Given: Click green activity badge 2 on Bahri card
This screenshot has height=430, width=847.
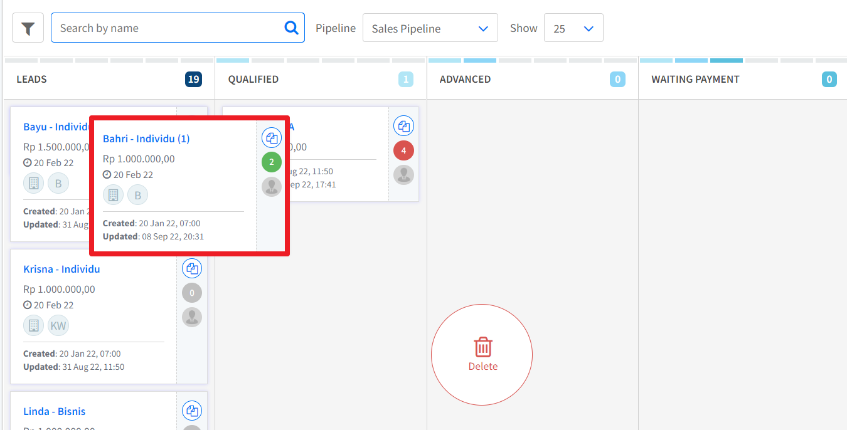Looking at the screenshot, I should 272,162.
